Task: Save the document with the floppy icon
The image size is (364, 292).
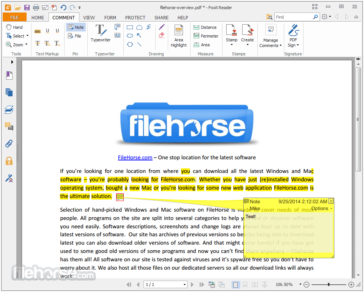Action: tap(27, 8)
